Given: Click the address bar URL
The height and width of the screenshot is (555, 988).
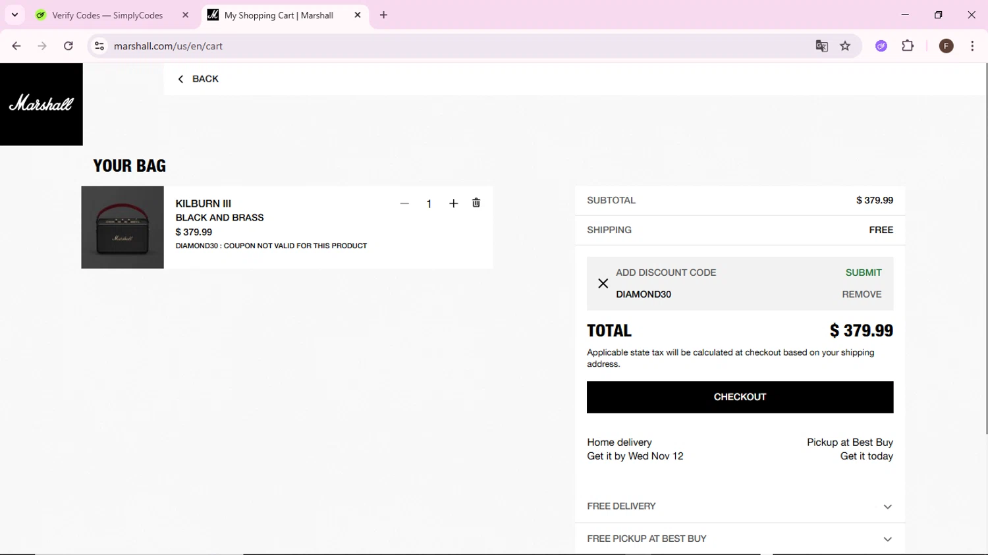Looking at the screenshot, I should pos(168,46).
